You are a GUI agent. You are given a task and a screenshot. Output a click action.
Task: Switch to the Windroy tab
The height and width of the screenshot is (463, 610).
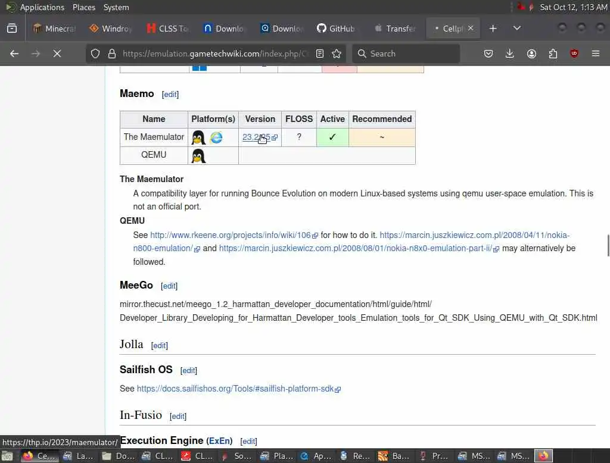[111, 29]
